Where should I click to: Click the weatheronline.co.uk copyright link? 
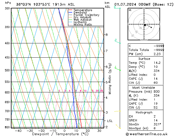coord(147,134)
